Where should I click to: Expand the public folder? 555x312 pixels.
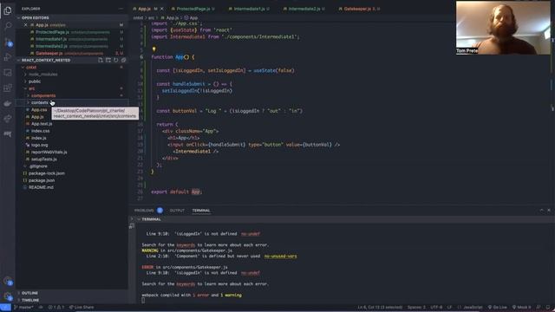pos(35,81)
